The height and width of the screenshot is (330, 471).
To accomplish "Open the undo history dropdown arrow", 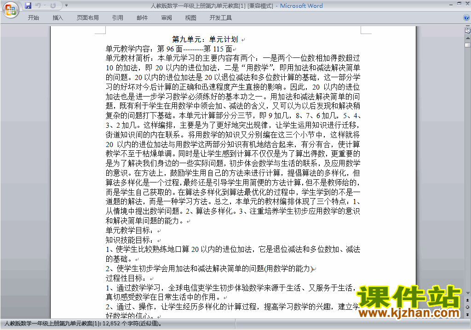I will [x=45, y=6].
